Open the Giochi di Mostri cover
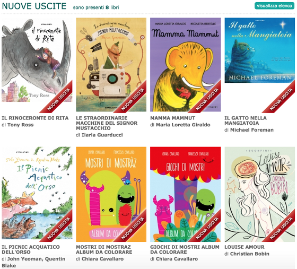297x269 pixels. [x=186, y=194]
